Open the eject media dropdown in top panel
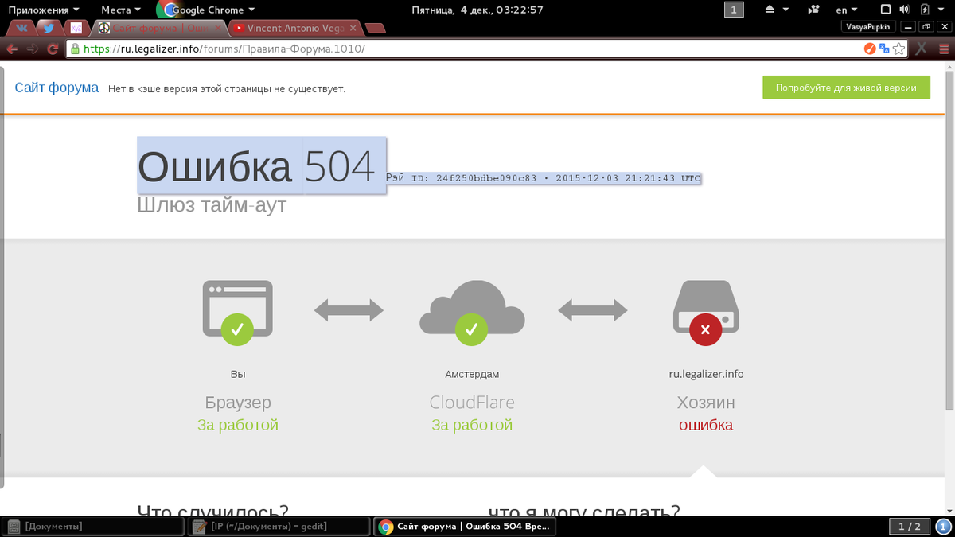The width and height of the screenshot is (955, 537). 776,10
